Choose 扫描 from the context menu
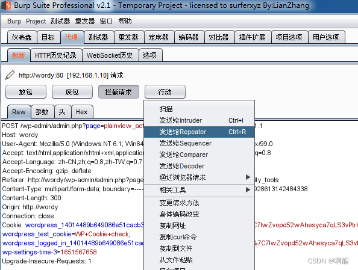Viewport: 358px width, 270px height. click(x=199, y=109)
